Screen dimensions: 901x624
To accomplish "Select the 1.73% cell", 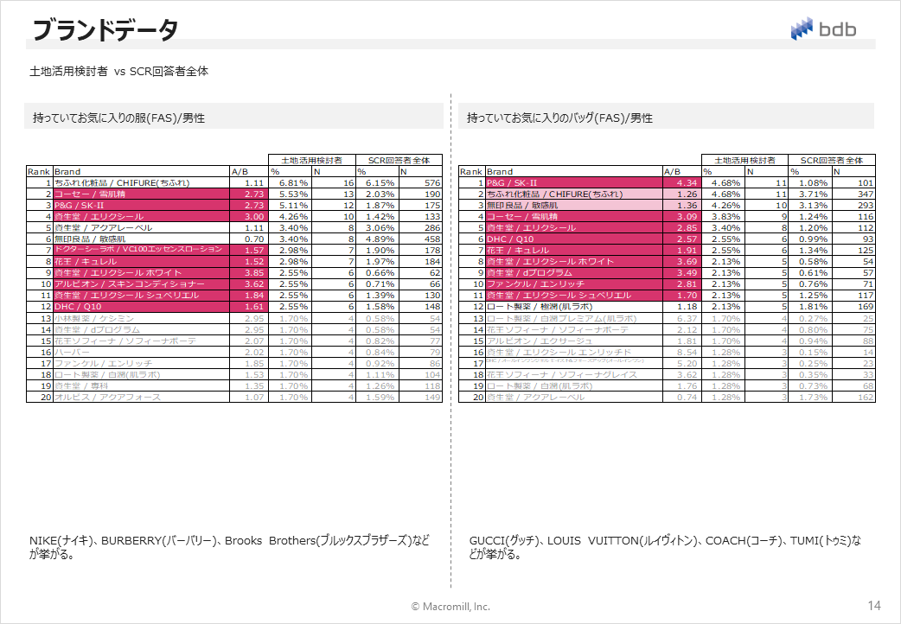I will 810,397.
